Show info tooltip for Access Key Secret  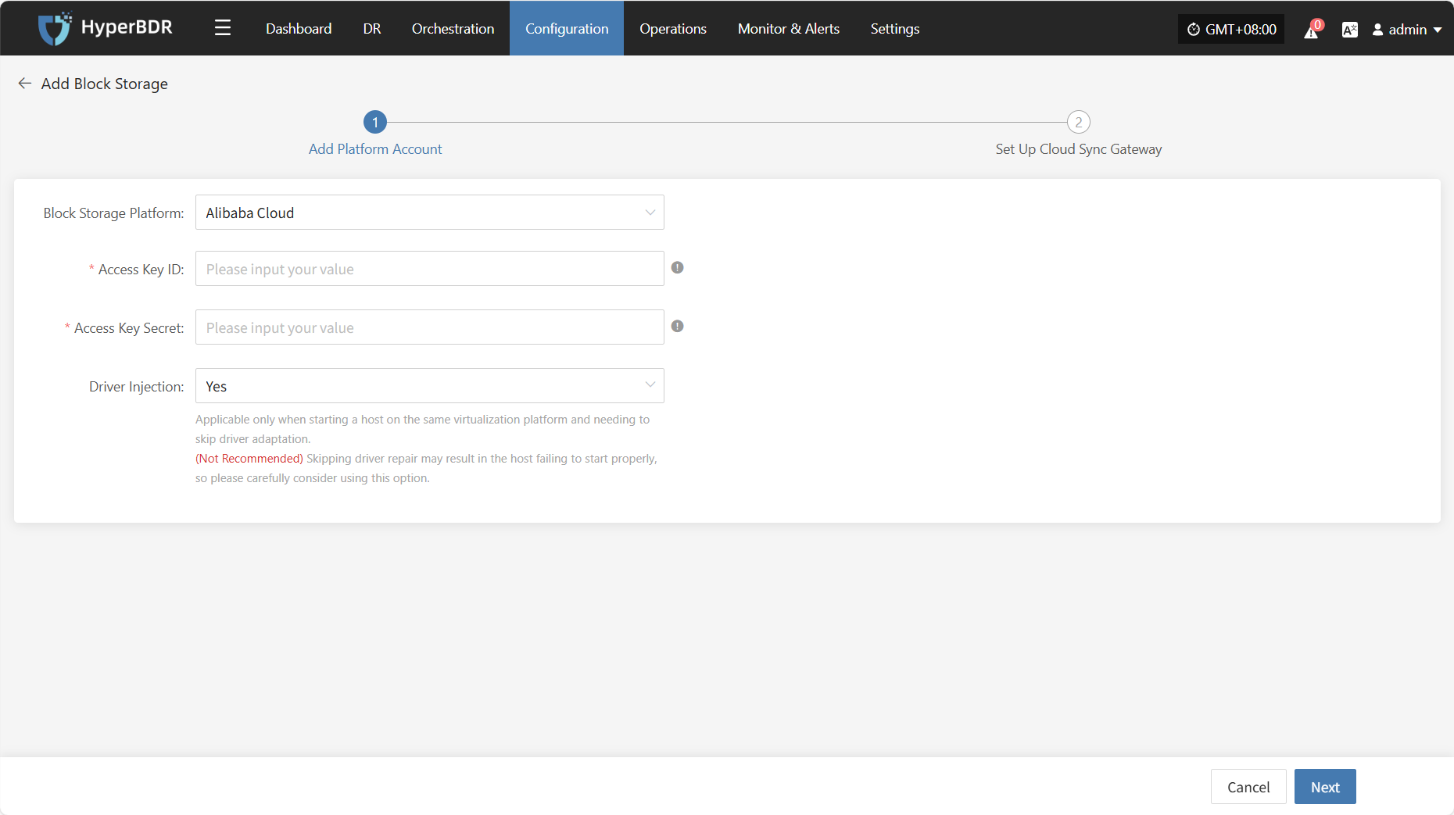pyautogui.click(x=678, y=327)
